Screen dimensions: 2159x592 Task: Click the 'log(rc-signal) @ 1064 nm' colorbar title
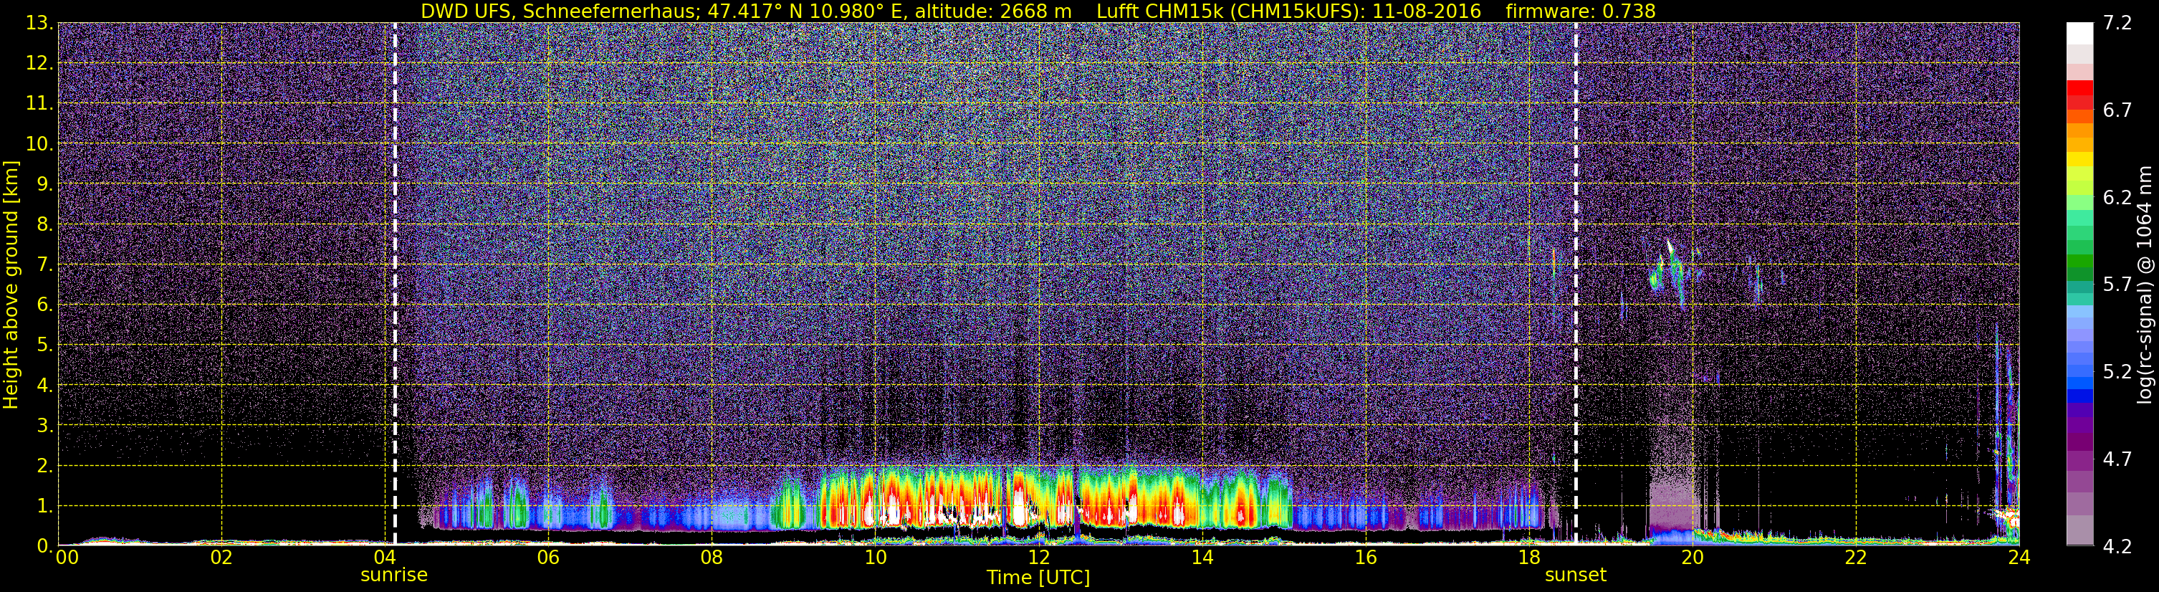click(2146, 285)
